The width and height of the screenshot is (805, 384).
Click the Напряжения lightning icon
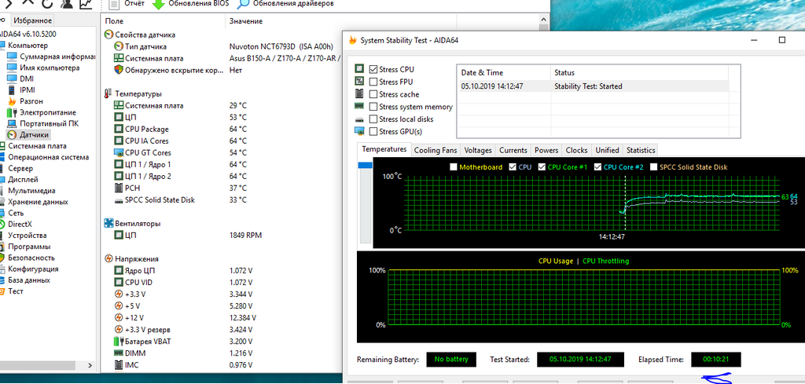click(108, 259)
